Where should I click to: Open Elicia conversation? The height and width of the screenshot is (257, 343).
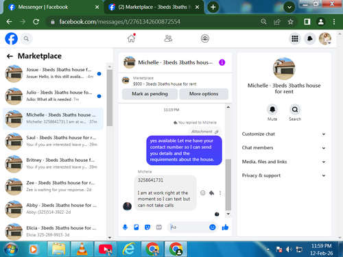pos(53,232)
